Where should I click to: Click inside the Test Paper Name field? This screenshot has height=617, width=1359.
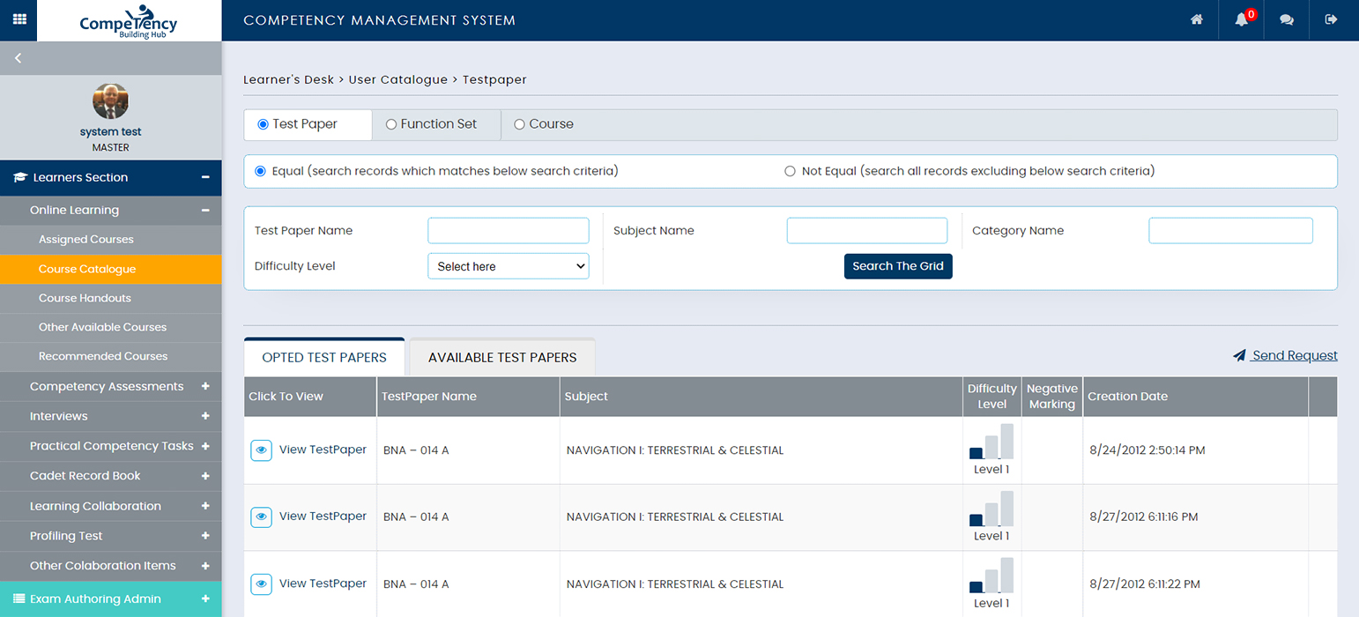pos(509,230)
